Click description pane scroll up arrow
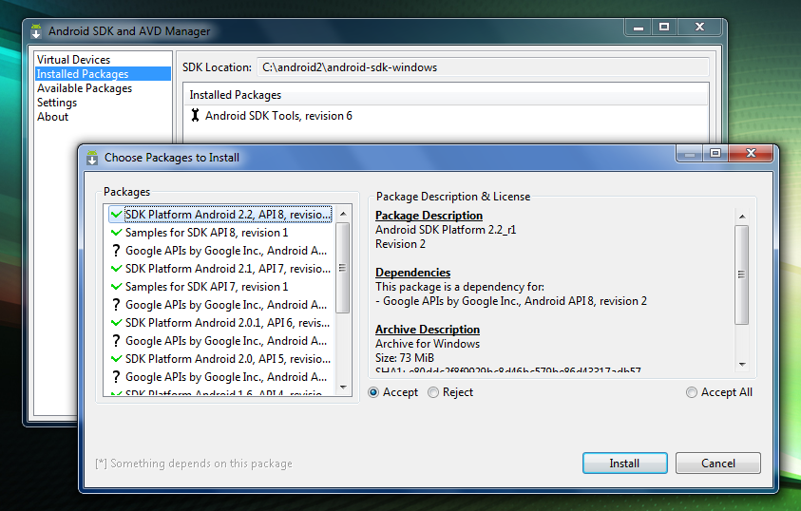Image resolution: width=801 pixels, height=511 pixels. point(742,217)
